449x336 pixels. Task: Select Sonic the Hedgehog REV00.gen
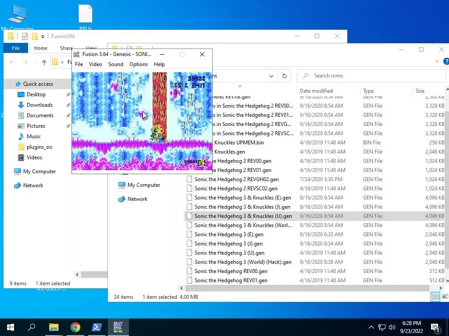pyautogui.click(x=315, y=271)
